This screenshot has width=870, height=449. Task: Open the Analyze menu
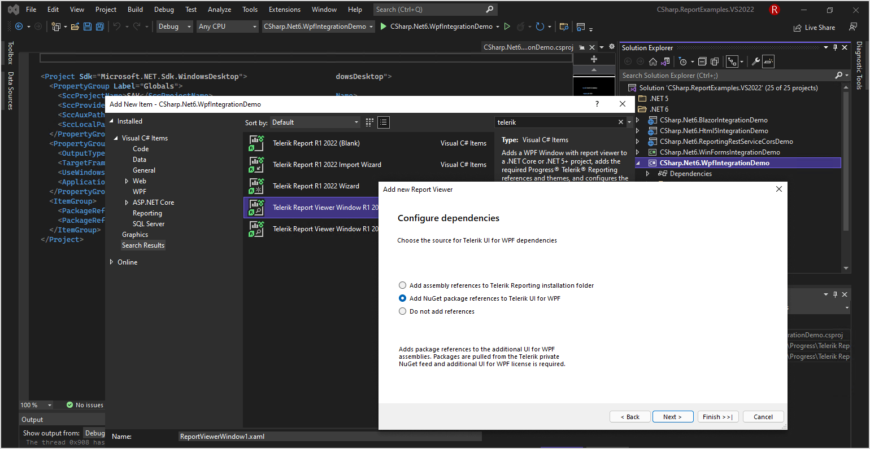(219, 10)
